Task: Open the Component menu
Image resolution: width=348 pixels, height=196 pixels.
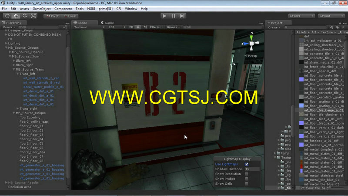Action: tap(63, 9)
